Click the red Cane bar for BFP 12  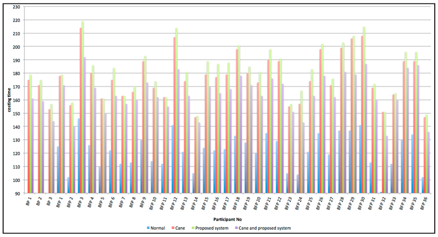click(175, 115)
